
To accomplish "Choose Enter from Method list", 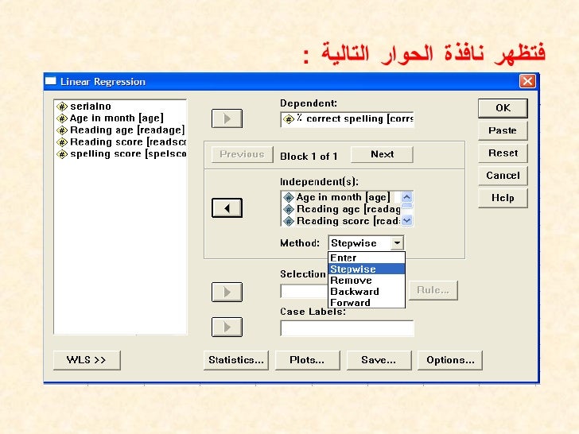I will point(367,258).
